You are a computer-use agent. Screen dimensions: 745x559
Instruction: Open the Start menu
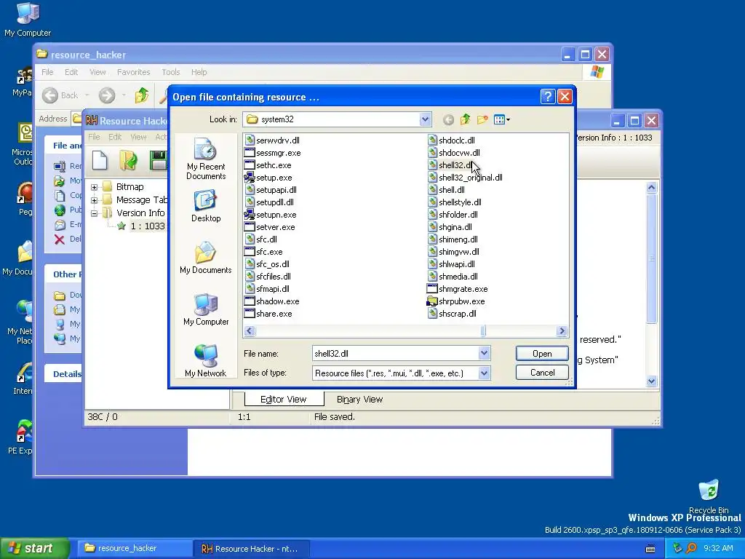point(35,548)
